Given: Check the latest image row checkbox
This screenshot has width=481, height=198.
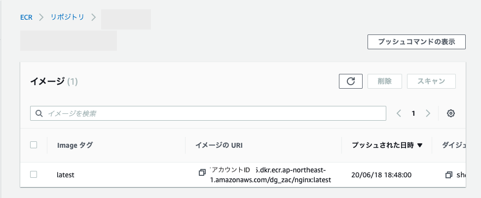Looking at the screenshot, I should 34,175.
